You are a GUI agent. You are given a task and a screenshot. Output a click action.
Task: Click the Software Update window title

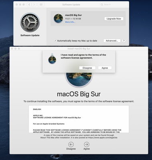point(71,4)
